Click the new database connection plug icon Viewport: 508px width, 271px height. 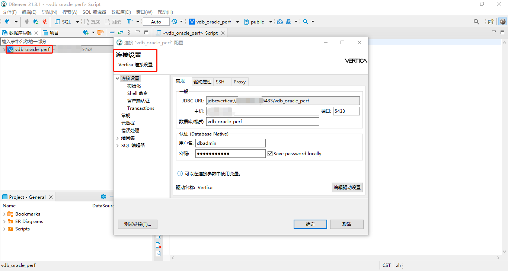7,22
